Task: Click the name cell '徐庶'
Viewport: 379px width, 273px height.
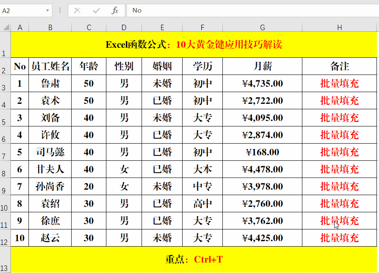Action: click(50, 221)
